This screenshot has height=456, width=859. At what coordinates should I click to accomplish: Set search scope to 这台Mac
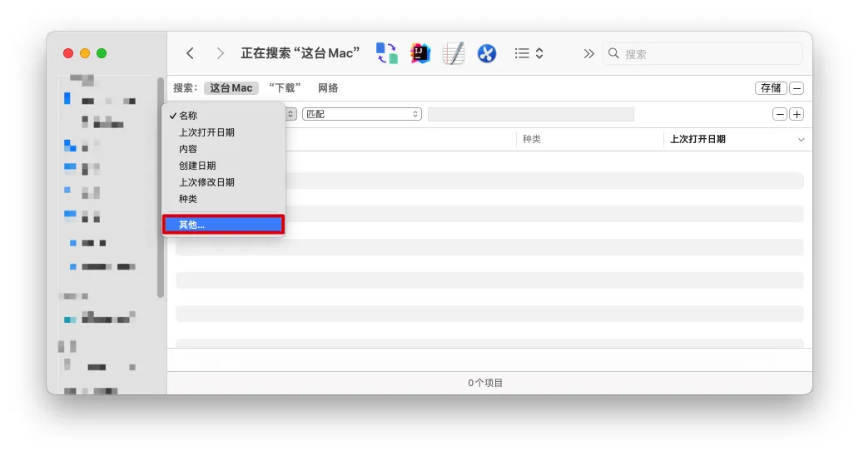click(231, 88)
